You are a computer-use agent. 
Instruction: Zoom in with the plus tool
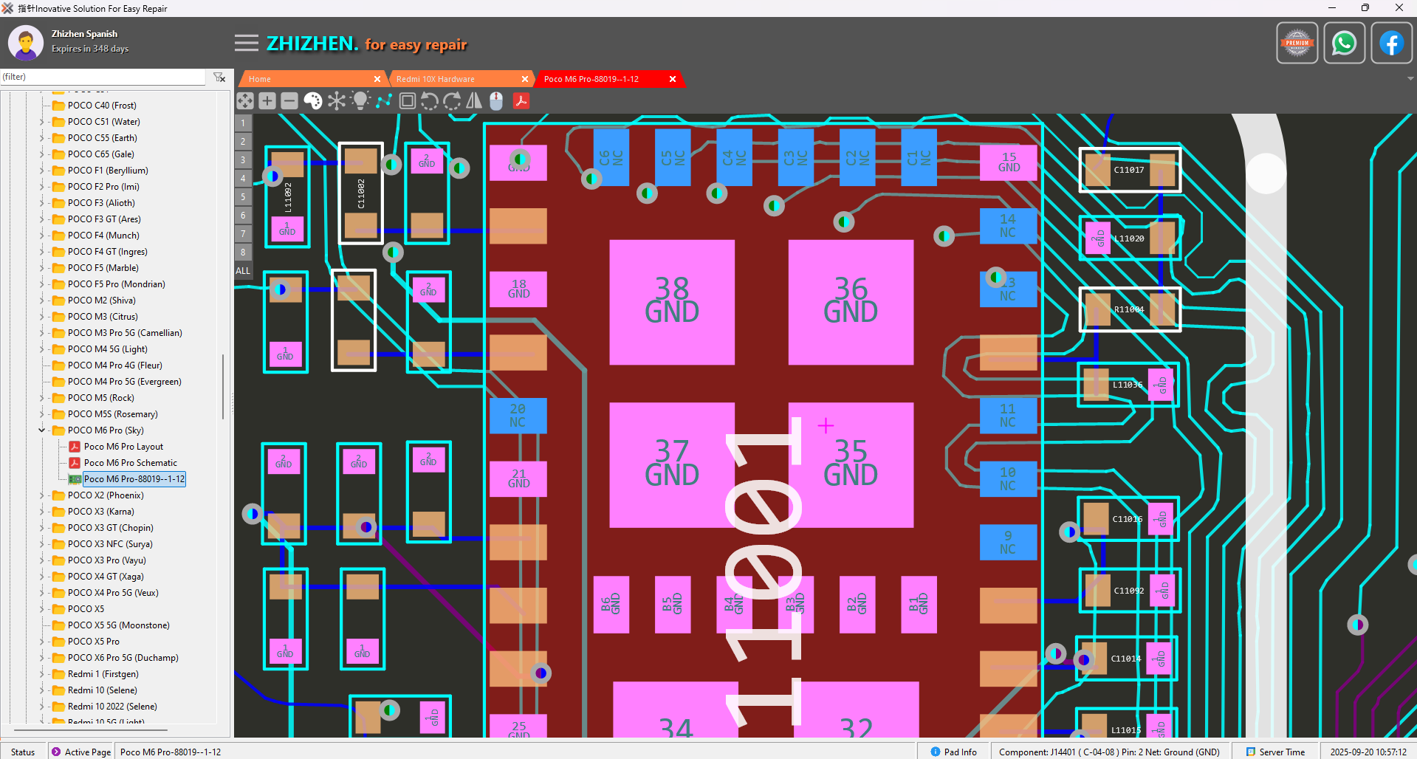pos(267,101)
